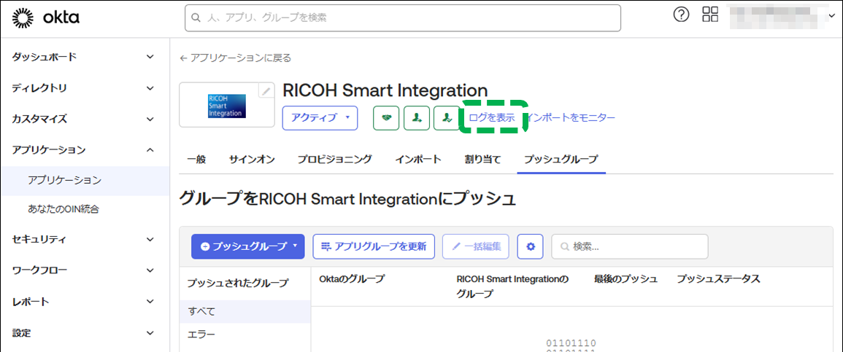843x352 pixels.
Task: Click the assign user plus icon button
Action: pyautogui.click(x=417, y=118)
